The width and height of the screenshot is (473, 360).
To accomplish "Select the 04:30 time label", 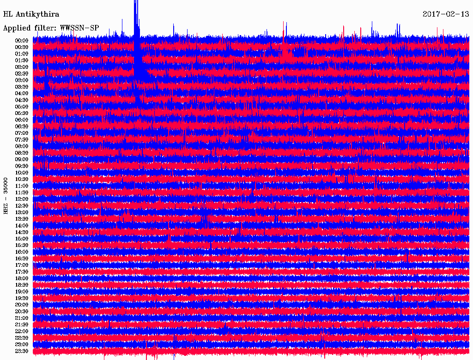I will point(22,100).
